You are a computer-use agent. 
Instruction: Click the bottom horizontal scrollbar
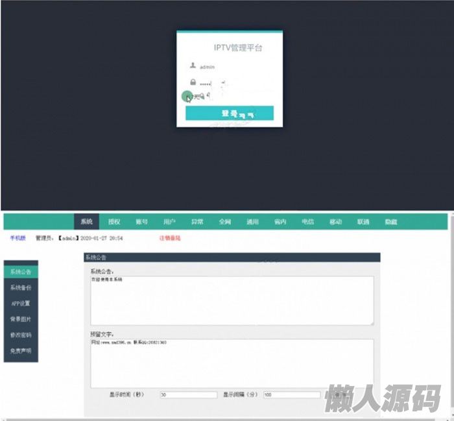(x=220, y=419)
